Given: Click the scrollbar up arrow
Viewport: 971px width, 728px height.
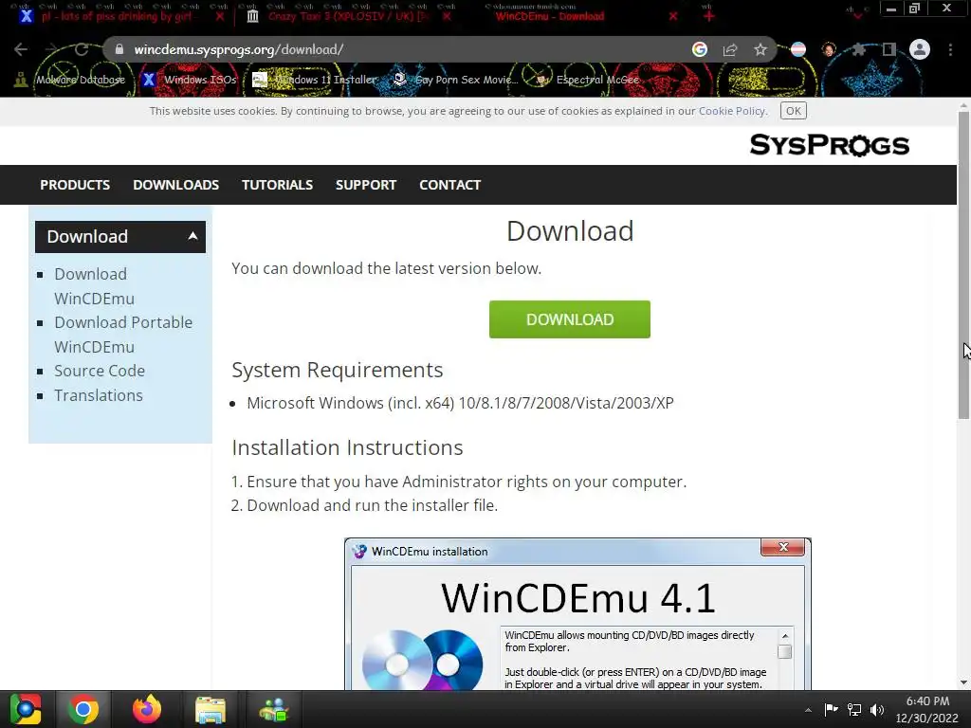Looking at the screenshot, I should coord(963,105).
